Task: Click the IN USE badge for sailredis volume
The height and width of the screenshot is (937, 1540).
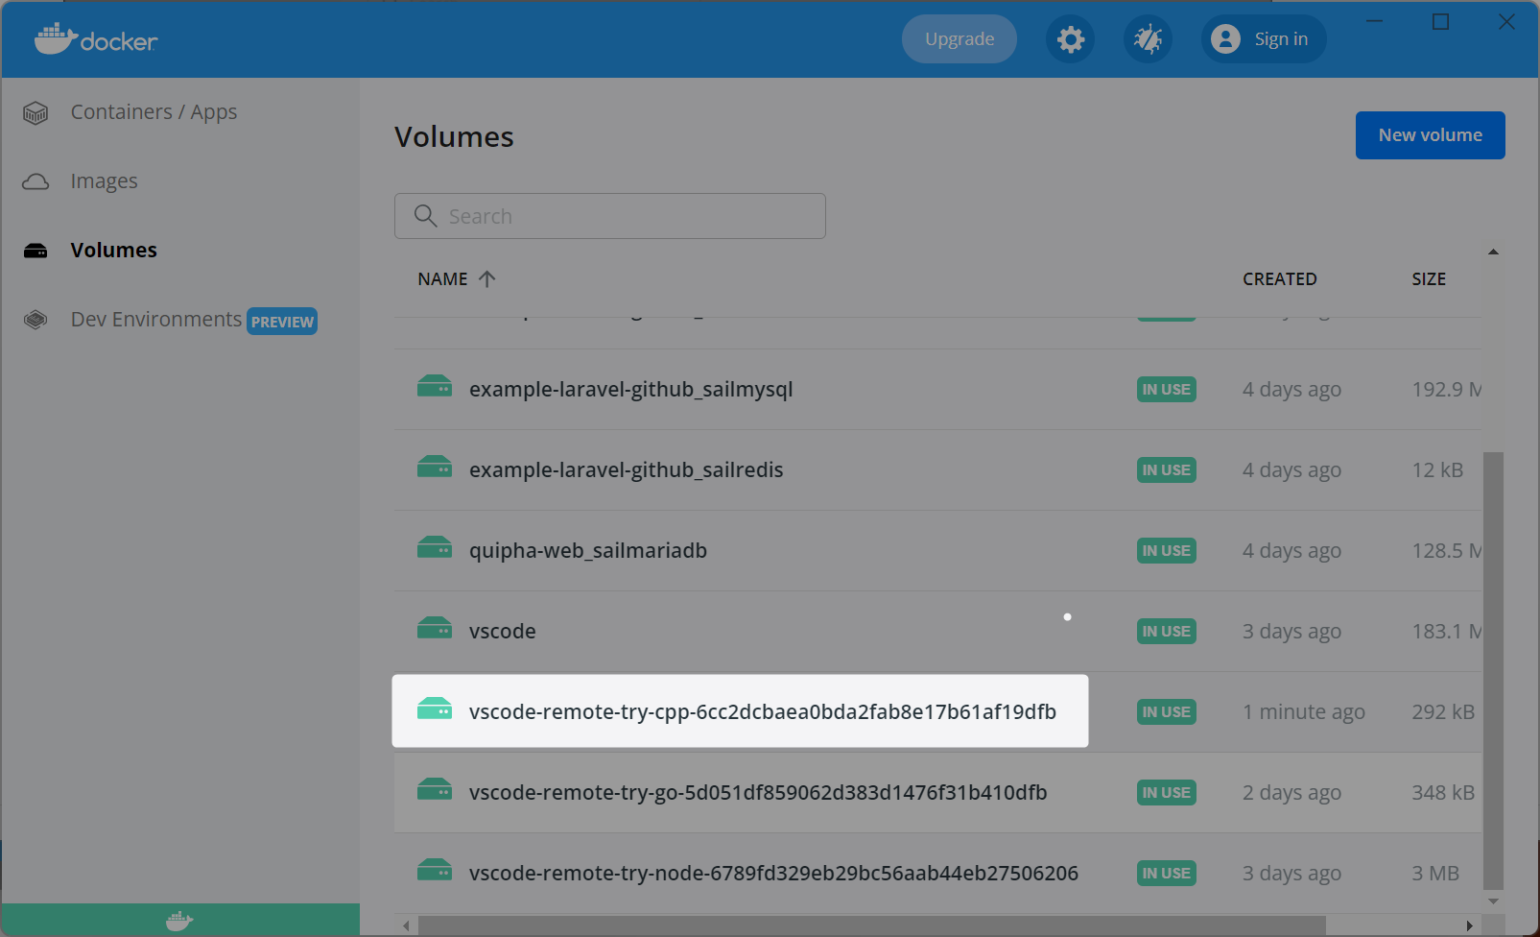Action: [1167, 470]
